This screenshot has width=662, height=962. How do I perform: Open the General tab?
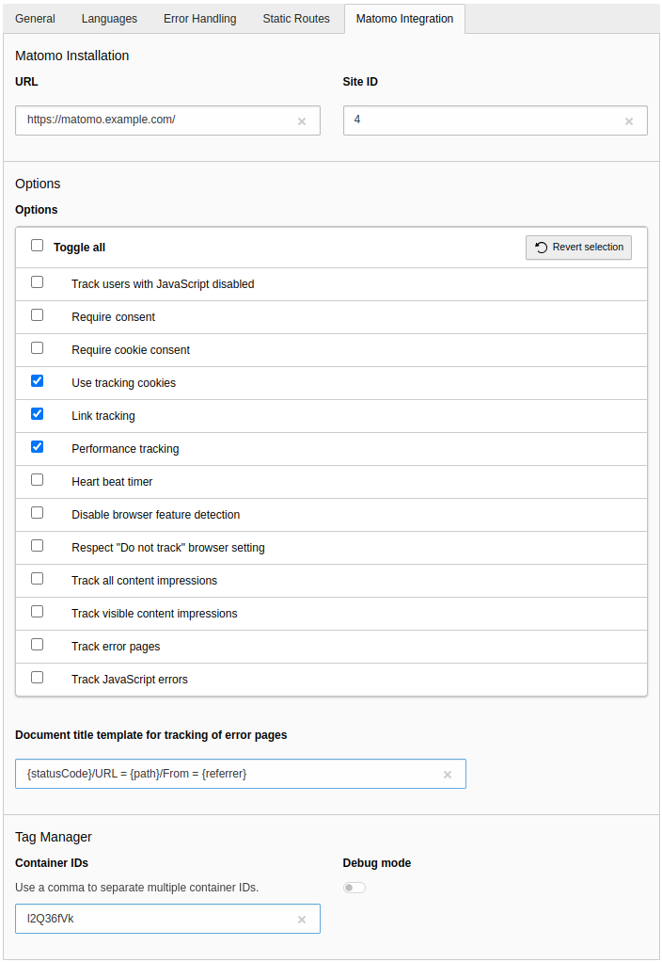click(35, 19)
